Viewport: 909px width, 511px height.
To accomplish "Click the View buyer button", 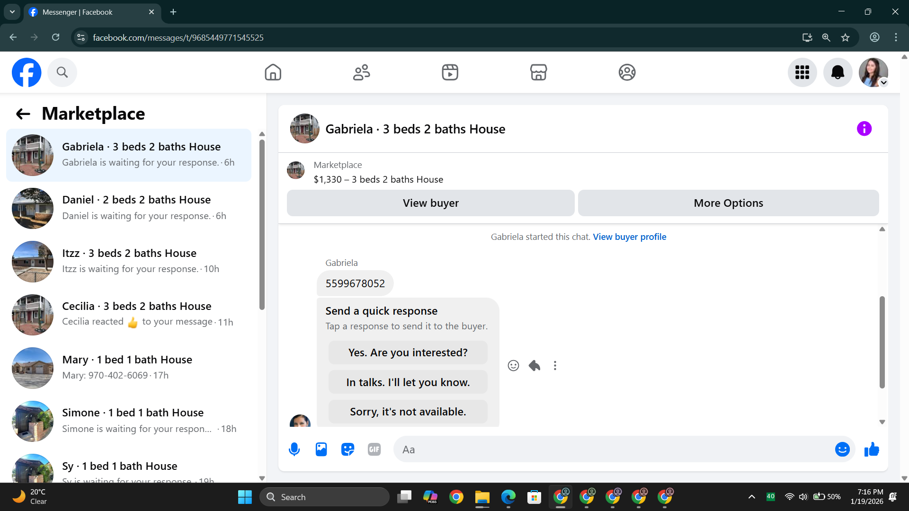I will [x=430, y=203].
